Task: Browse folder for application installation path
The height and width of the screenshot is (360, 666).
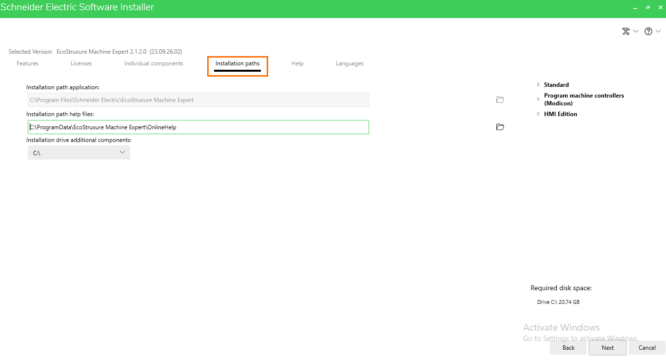Action: [500, 100]
